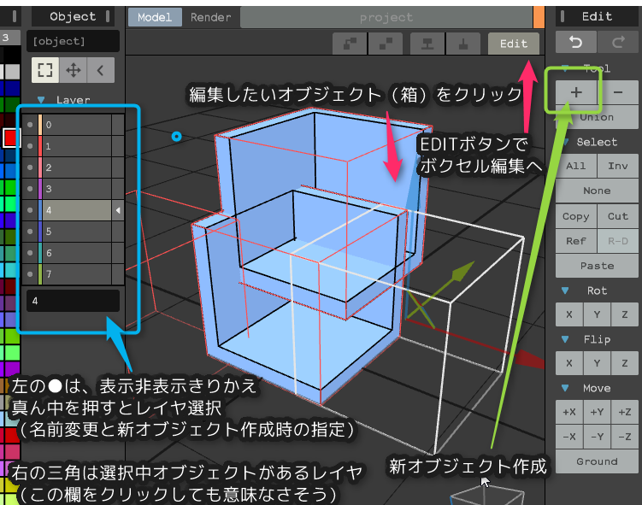Hide layer 2 using its dot
This screenshot has height=505, width=642.
coord(30,167)
